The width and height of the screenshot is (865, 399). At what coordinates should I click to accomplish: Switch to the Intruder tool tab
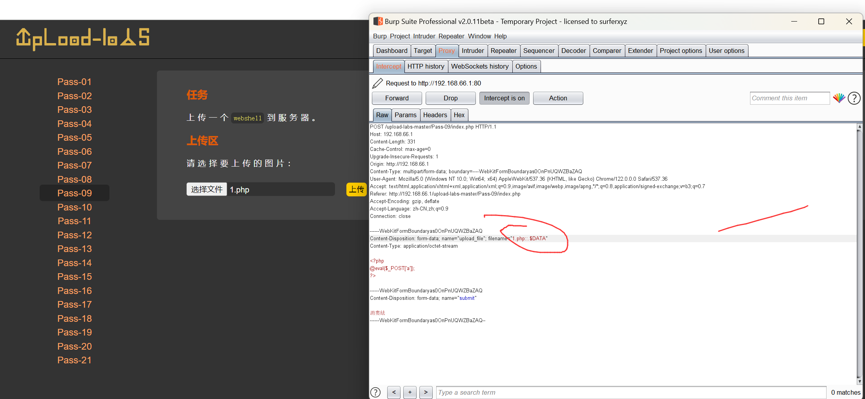tap(473, 51)
